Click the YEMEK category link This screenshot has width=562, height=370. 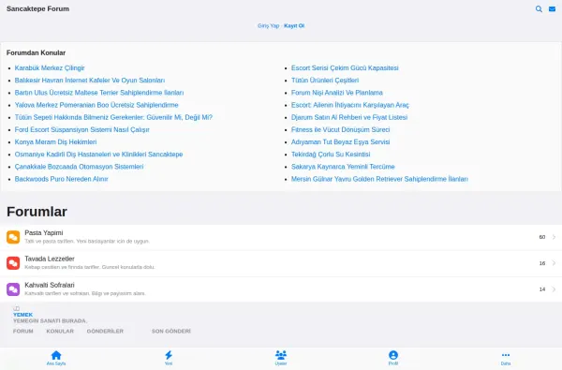22,315
